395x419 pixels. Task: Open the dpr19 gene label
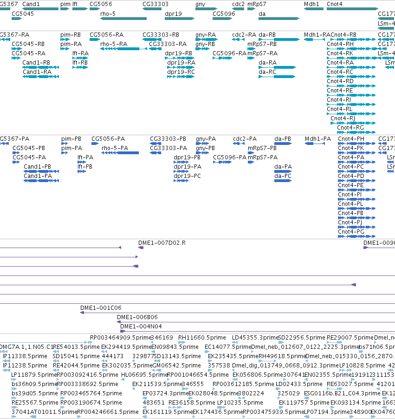173,13
